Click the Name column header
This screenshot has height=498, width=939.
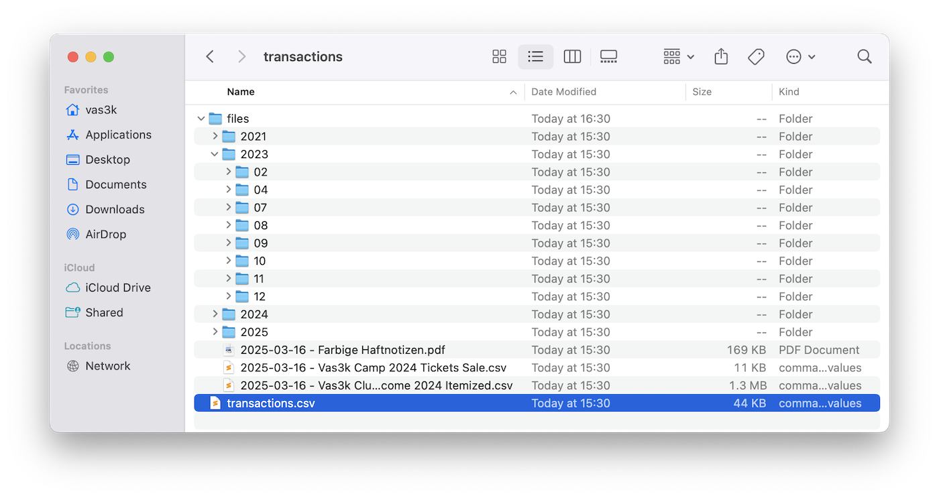pyautogui.click(x=241, y=92)
